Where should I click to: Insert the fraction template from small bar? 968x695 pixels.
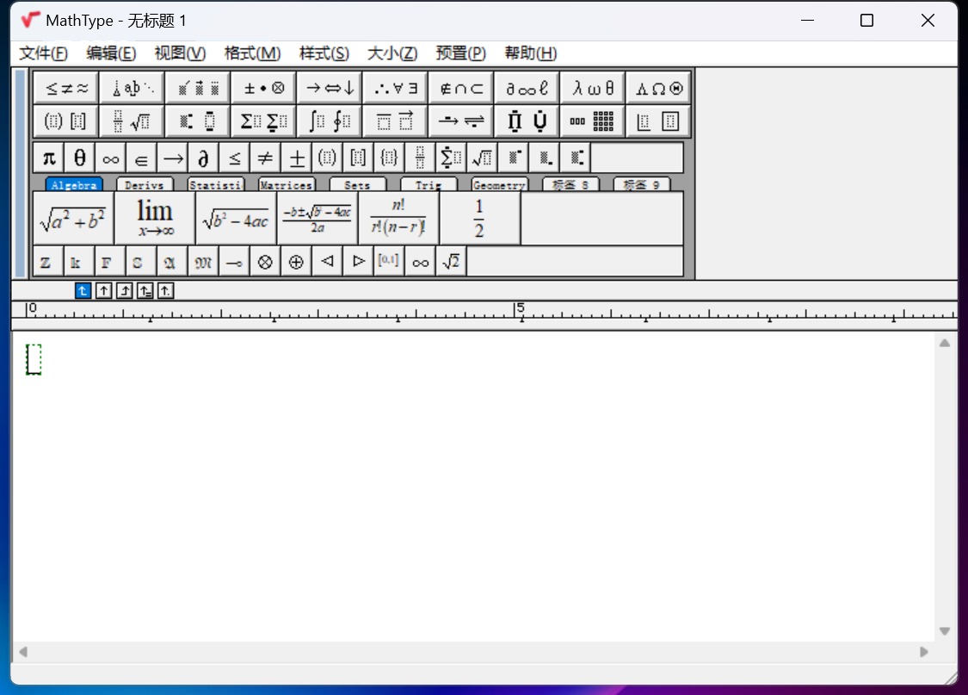420,158
